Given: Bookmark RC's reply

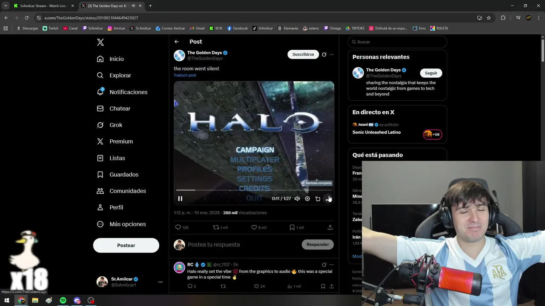Looking at the screenshot, I should click(323, 286).
